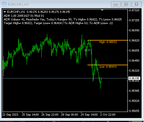Click the 26 Sep 22:00 time label
The height and width of the screenshot is (122, 144).
pyautogui.click(x=50, y=115)
